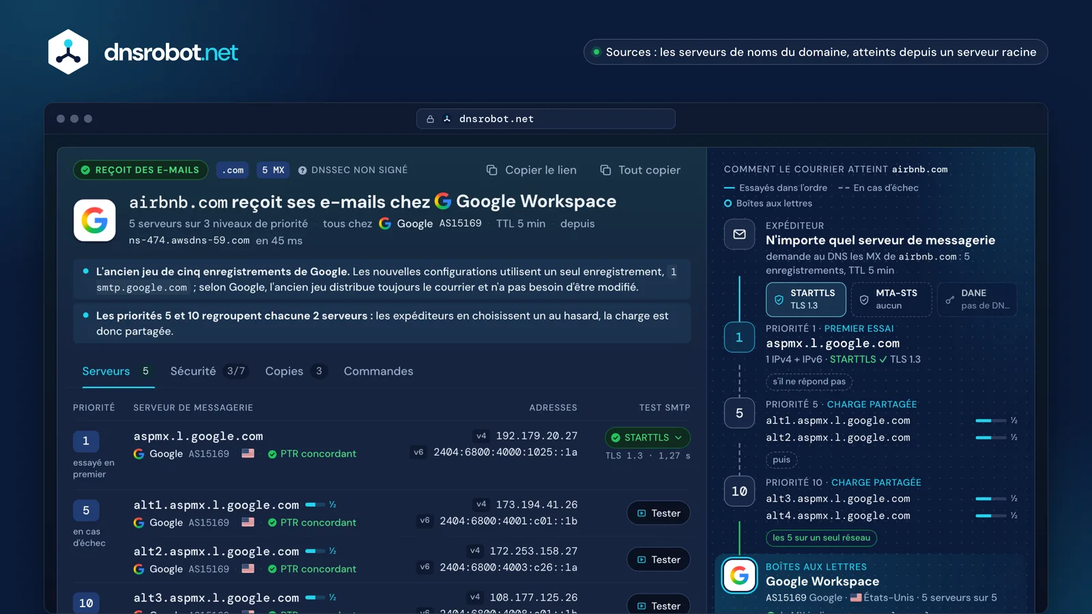Click the .com TLD badge
Image resolution: width=1092 pixels, height=614 pixels.
[x=233, y=170]
